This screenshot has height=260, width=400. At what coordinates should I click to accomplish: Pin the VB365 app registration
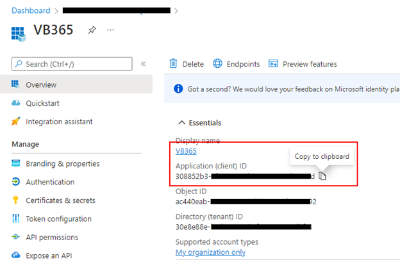coord(92,30)
